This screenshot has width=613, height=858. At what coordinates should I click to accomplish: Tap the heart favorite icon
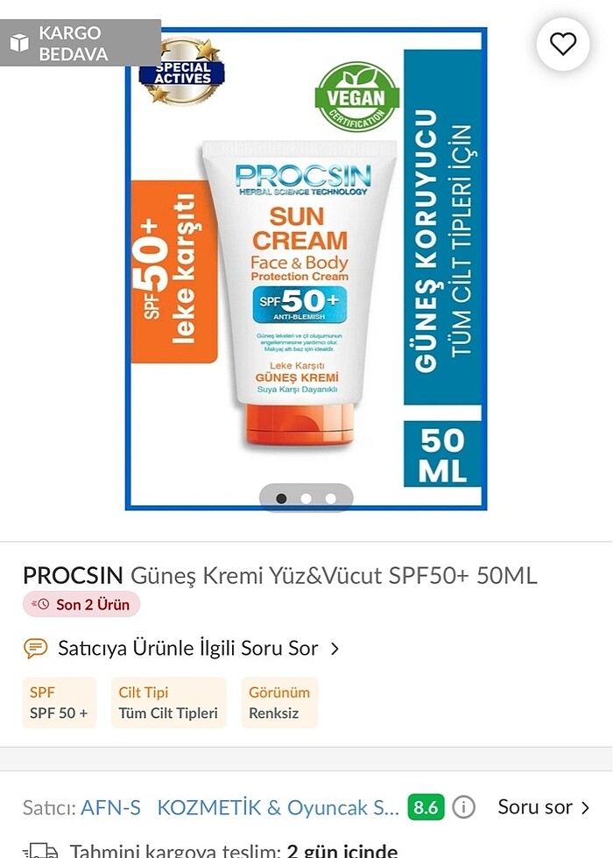[562, 44]
